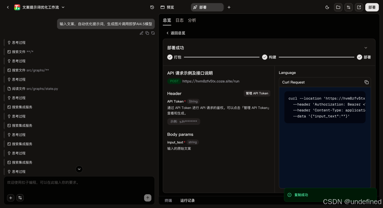383x208 pixels.
Task: Click the top-right 部署 button
Action: (x=372, y=7)
